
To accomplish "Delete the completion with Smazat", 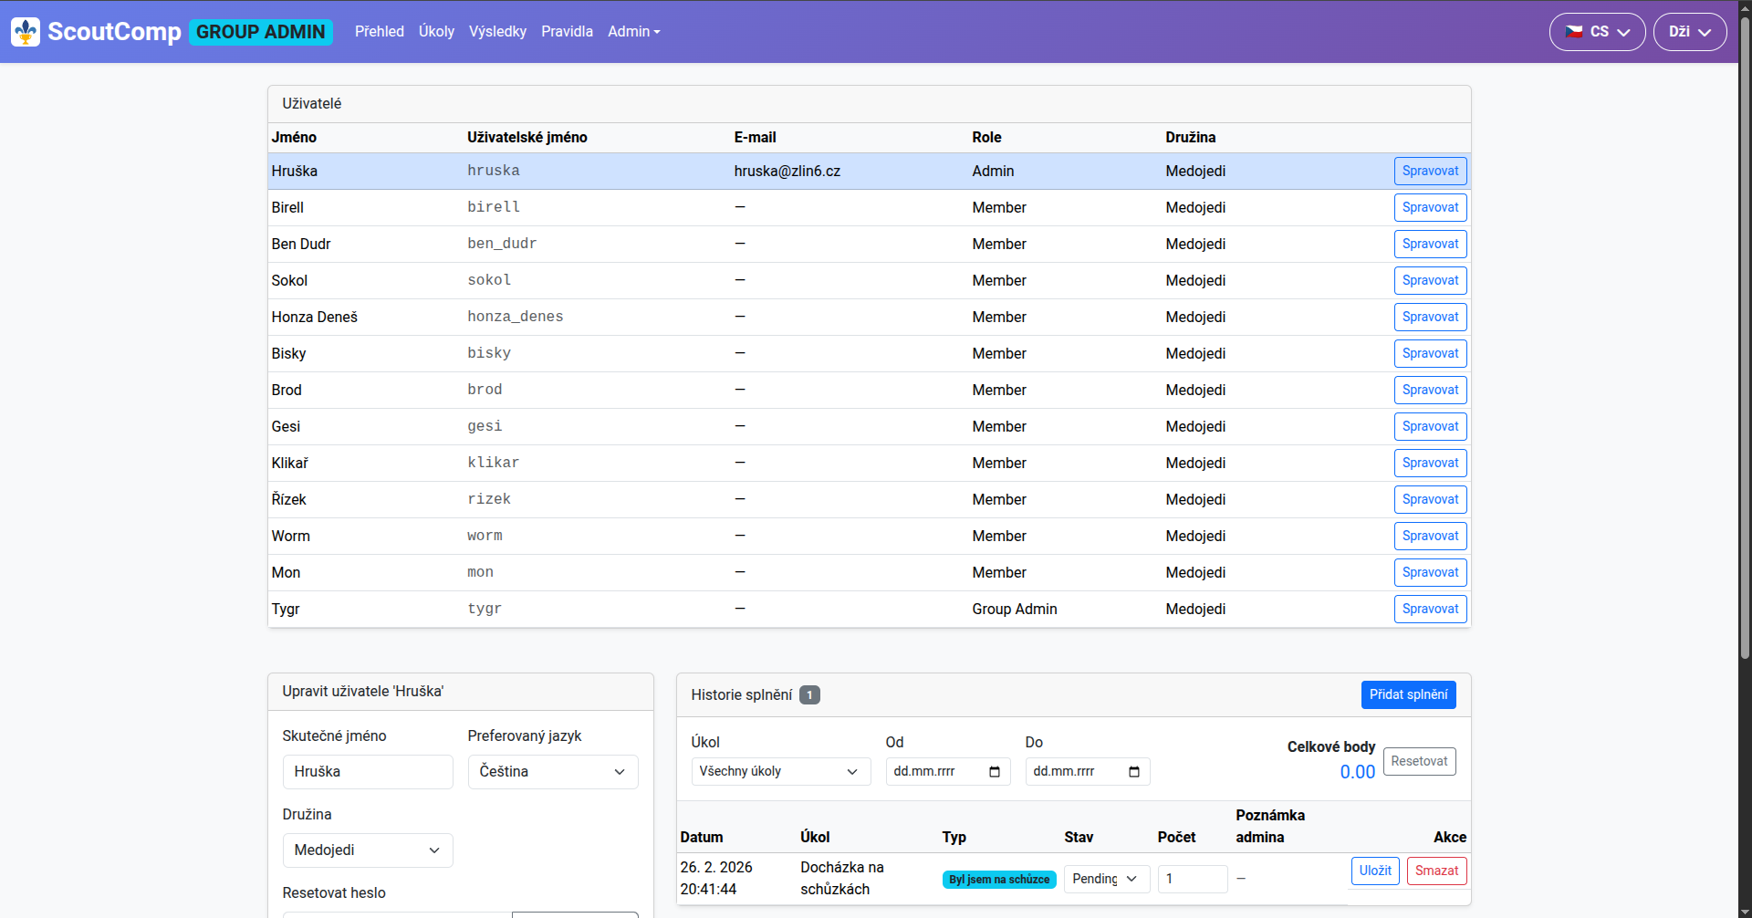I will (x=1436, y=871).
